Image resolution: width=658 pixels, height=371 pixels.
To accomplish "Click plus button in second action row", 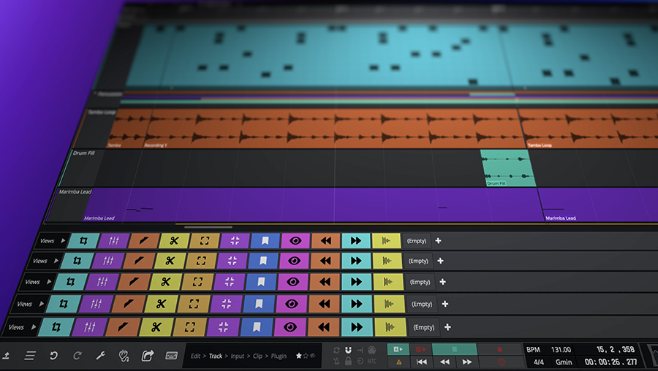I will click(440, 261).
